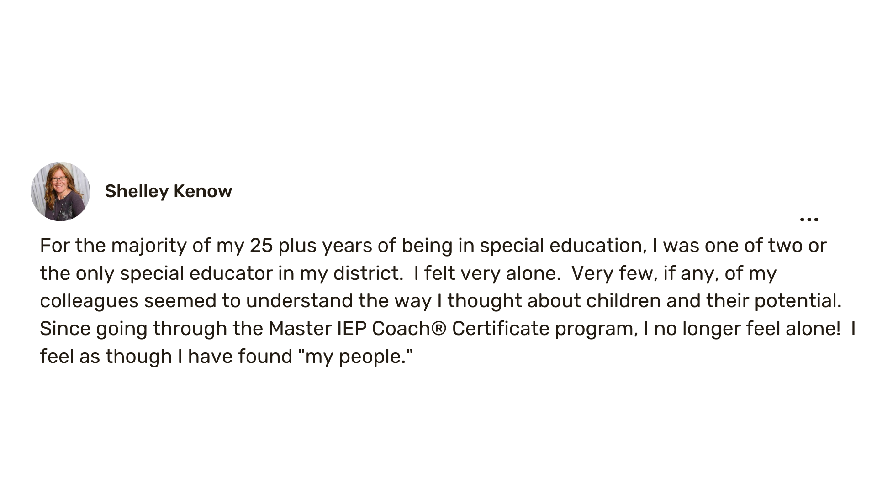Image resolution: width=877 pixels, height=493 pixels.
Task: Click the registered trademark symbol after Coach
Action: pos(438,329)
